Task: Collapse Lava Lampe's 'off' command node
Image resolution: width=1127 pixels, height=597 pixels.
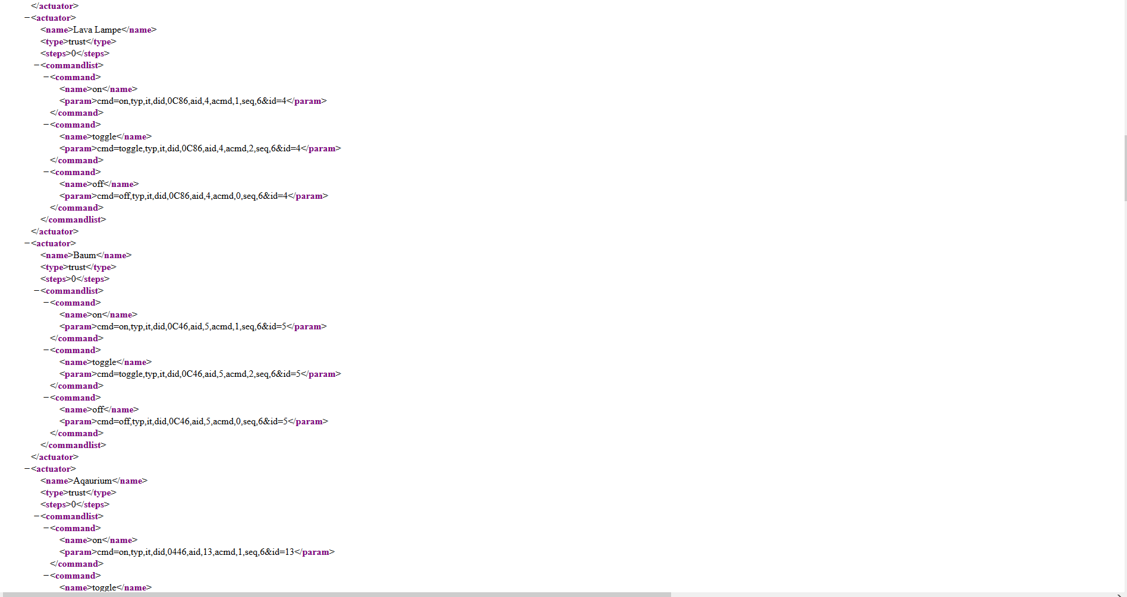Action: coord(46,172)
